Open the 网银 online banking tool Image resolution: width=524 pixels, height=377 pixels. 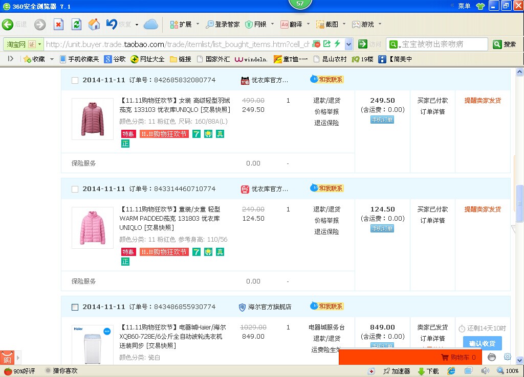[256, 25]
